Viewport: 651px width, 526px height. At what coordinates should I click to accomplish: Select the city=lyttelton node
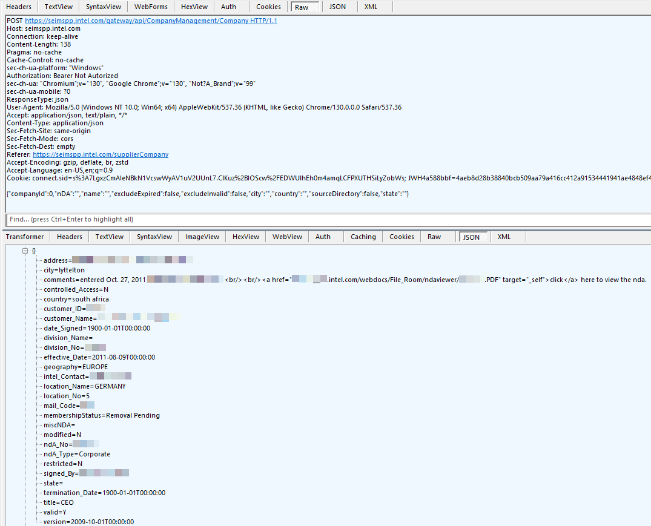[64, 270]
